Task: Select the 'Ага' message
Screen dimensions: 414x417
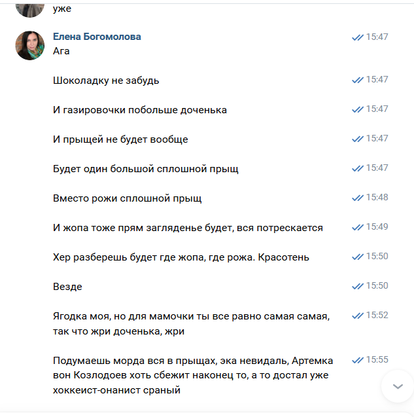Action: (x=61, y=51)
